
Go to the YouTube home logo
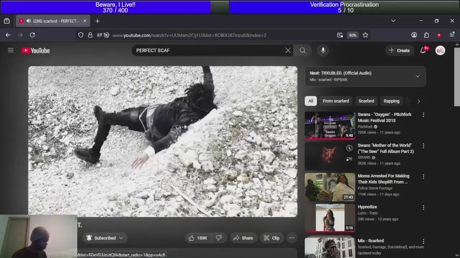pos(36,51)
